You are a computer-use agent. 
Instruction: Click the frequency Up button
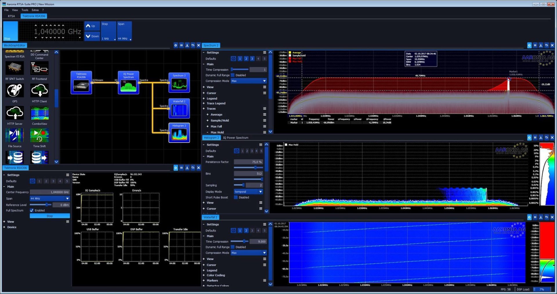92,26
